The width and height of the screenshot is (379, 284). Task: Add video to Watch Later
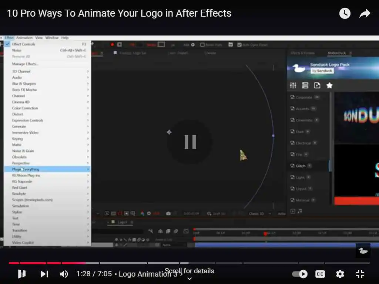345,13
